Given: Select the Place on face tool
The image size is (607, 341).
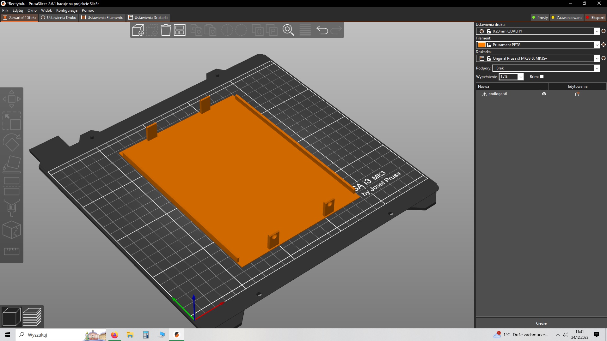Looking at the screenshot, I should [x=12, y=164].
